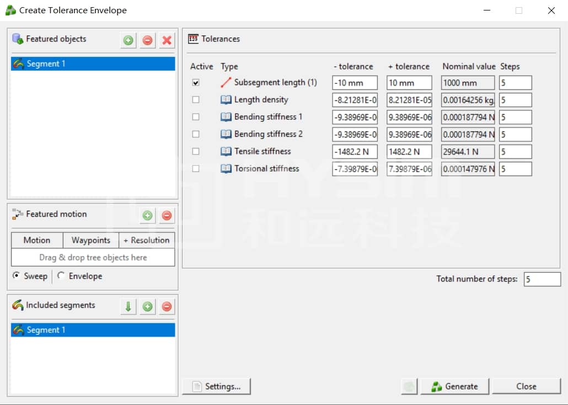
Task: Click the Length density book icon
Action: pyautogui.click(x=226, y=100)
